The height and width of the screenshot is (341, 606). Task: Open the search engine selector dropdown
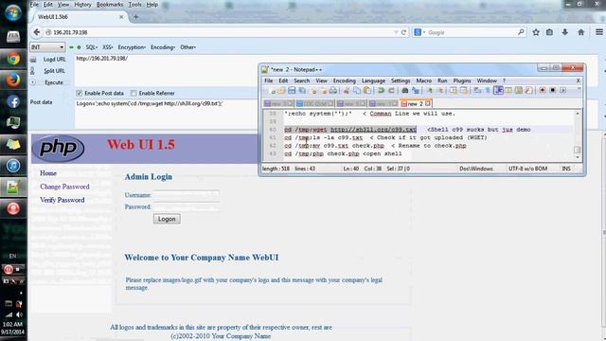(419, 32)
